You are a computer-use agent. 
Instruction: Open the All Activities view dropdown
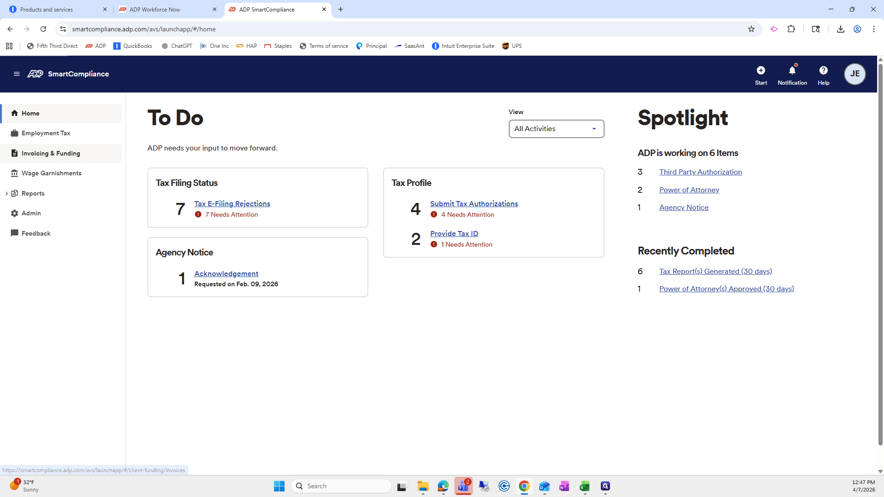556,129
